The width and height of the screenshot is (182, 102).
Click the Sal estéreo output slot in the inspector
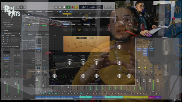point(17,67)
